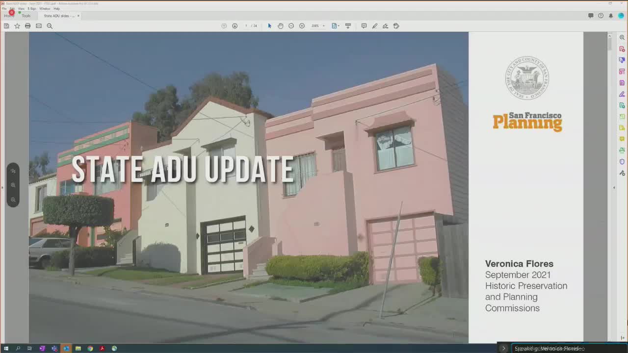Bookmark the document with the star icon
This screenshot has height=353, width=628.
(x=17, y=26)
